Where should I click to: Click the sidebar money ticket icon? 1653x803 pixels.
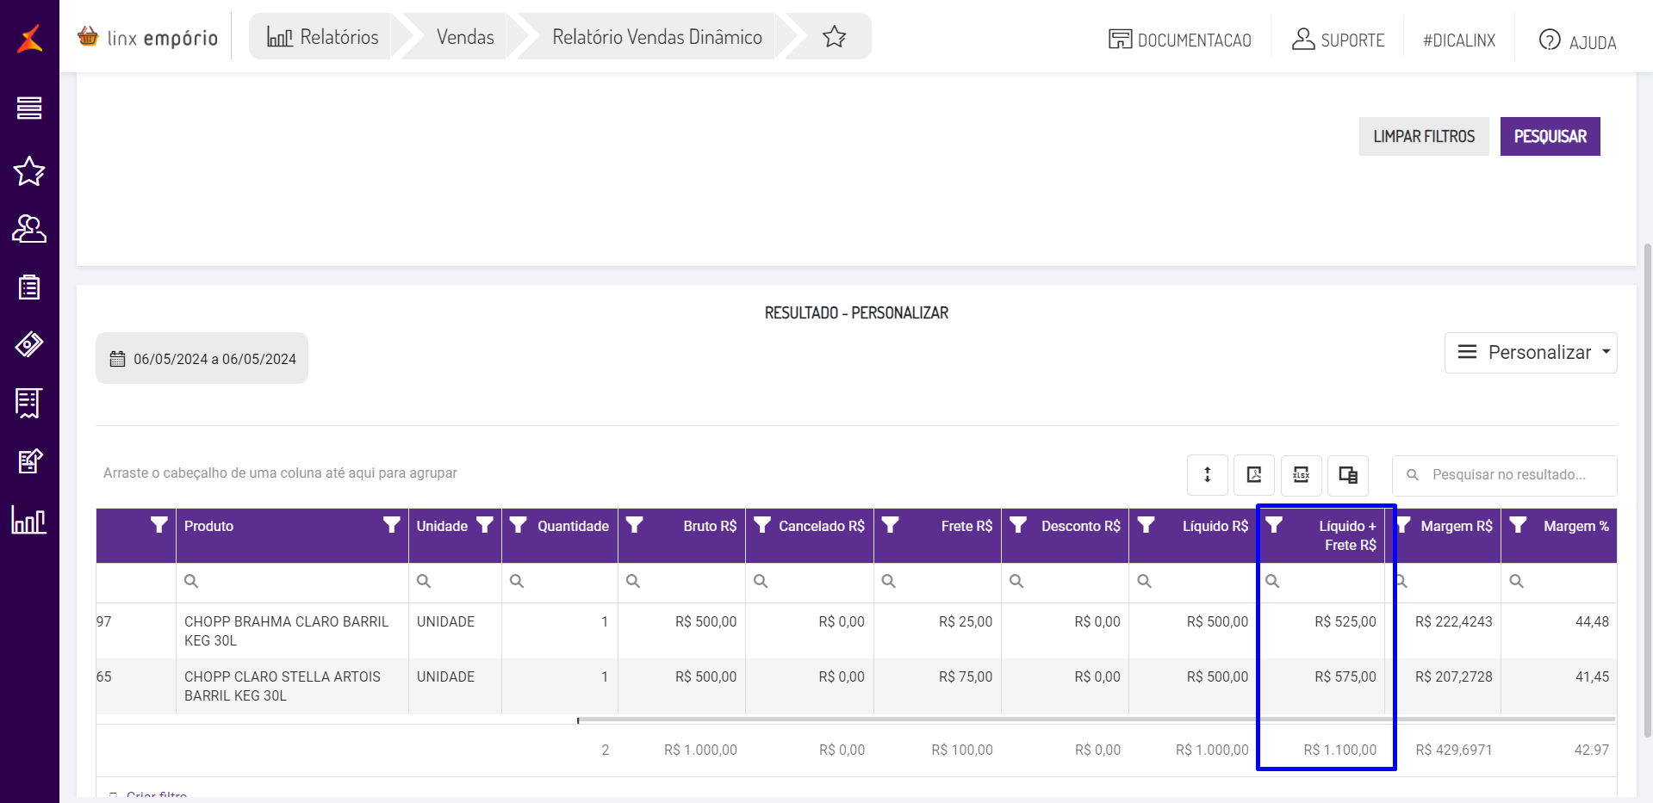29,344
